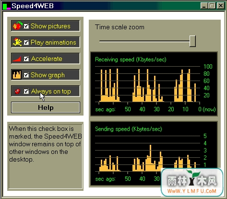Click the 5 value on sending scale

(x=205, y=136)
